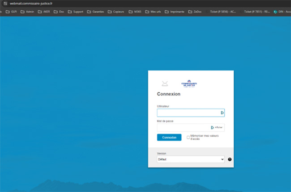Viewport: 291px width, 192px height.
Task: Focus the Utilisateur input field
Action: tap(188, 113)
